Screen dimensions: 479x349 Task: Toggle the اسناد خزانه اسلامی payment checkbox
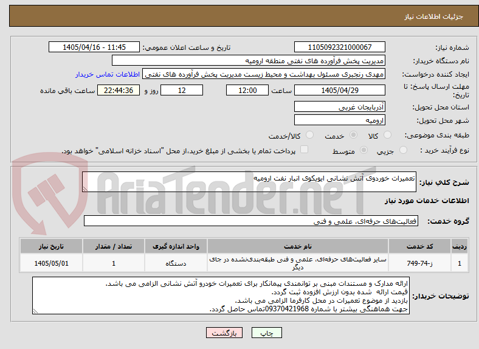pyautogui.click(x=305, y=149)
